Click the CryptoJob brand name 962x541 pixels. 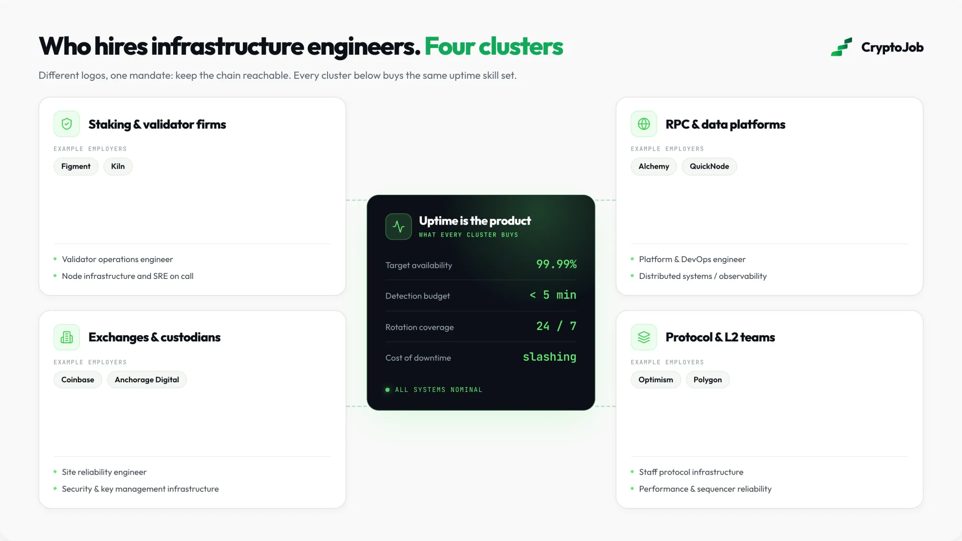tap(892, 47)
